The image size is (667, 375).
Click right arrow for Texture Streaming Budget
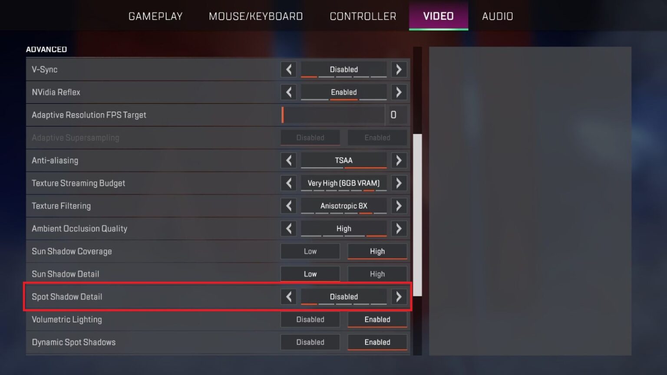399,183
